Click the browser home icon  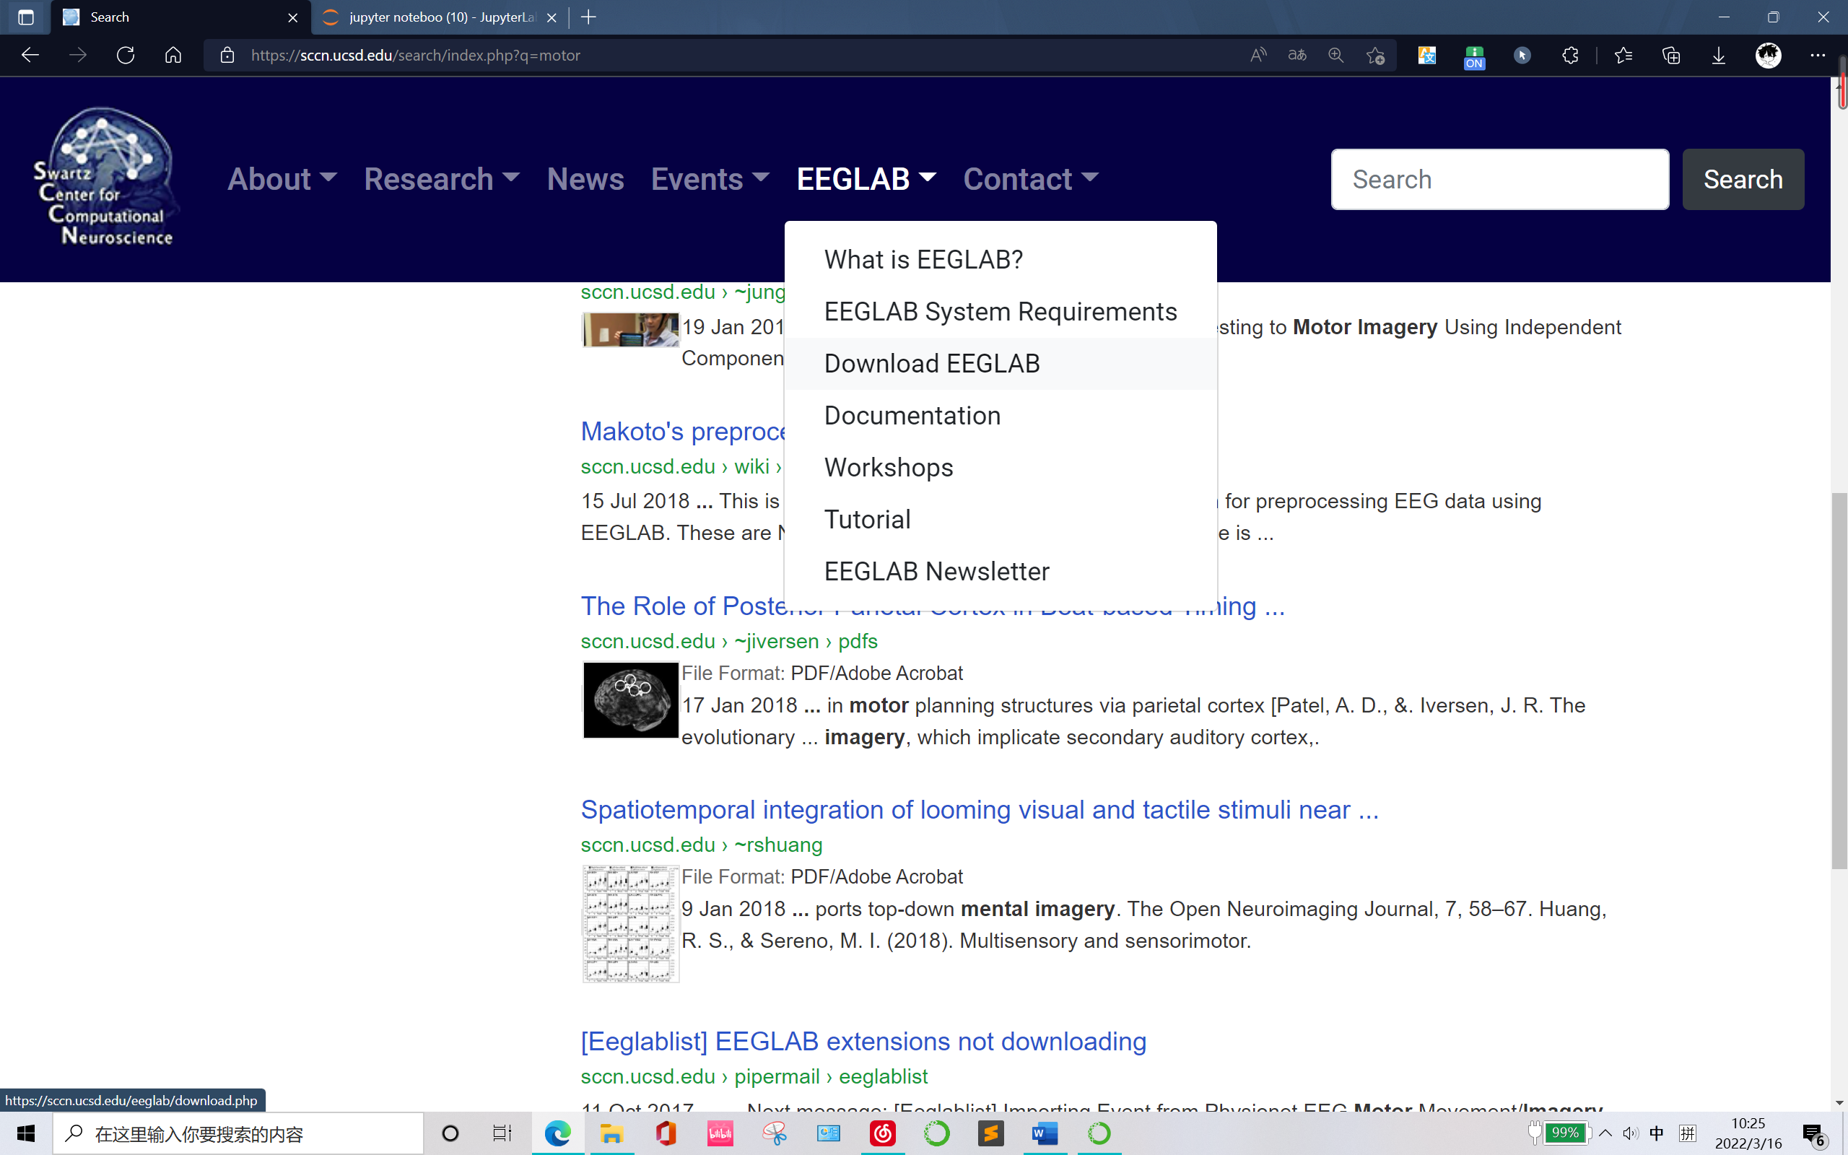click(x=173, y=55)
